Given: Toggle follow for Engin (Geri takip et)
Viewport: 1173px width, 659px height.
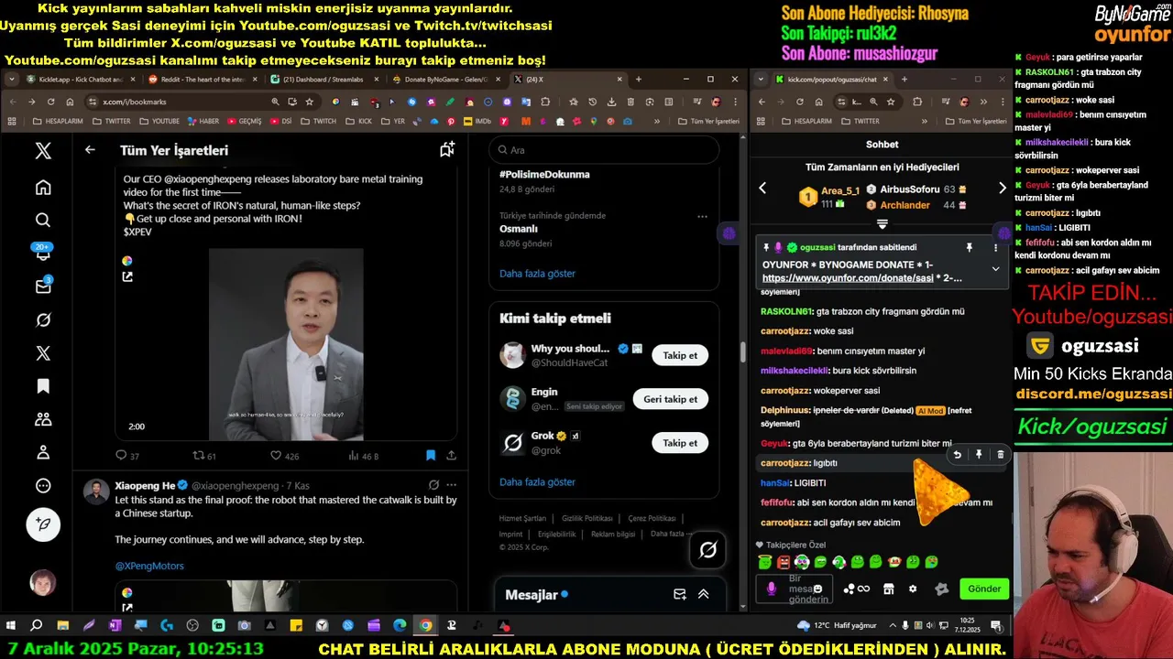Looking at the screenshot, I should [670, 399].
